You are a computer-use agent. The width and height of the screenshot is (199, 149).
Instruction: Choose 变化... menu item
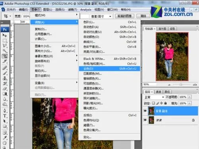[110, 137]
